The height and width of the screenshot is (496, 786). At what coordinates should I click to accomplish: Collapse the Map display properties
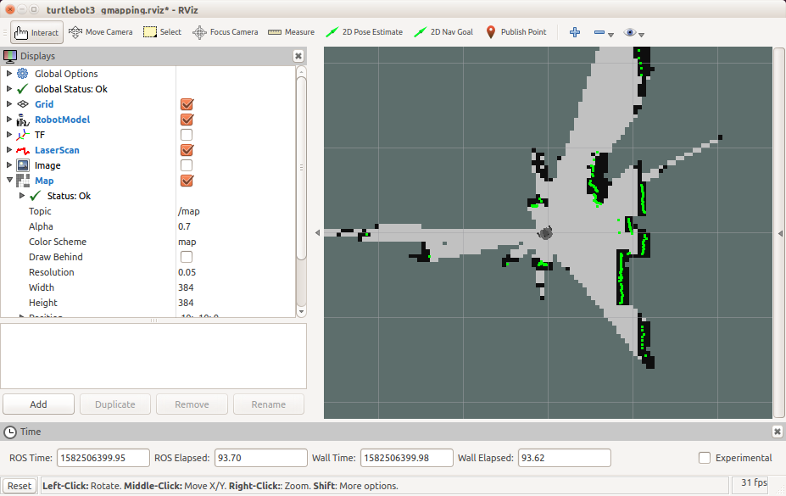point(9,181)
